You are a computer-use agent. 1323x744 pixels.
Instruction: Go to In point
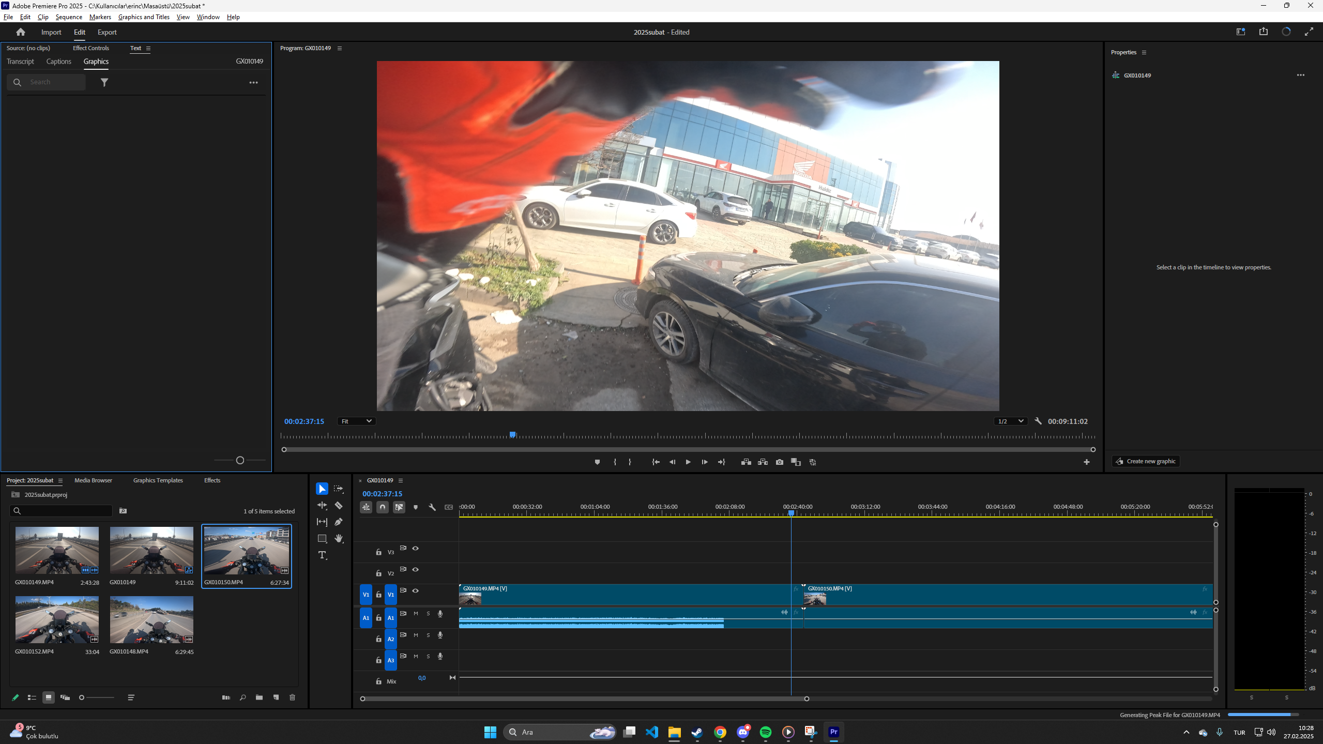(x=656, y=462)
